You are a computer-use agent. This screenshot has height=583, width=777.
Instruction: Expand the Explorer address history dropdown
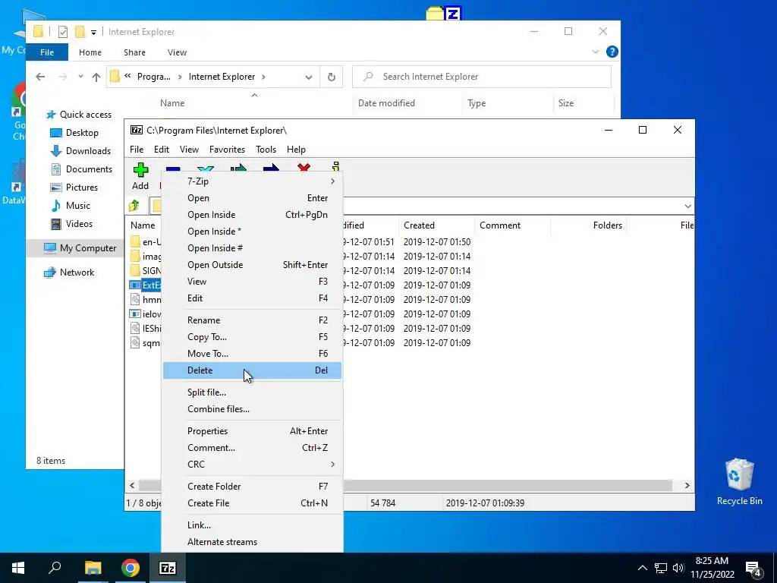(x=308, y=77)
